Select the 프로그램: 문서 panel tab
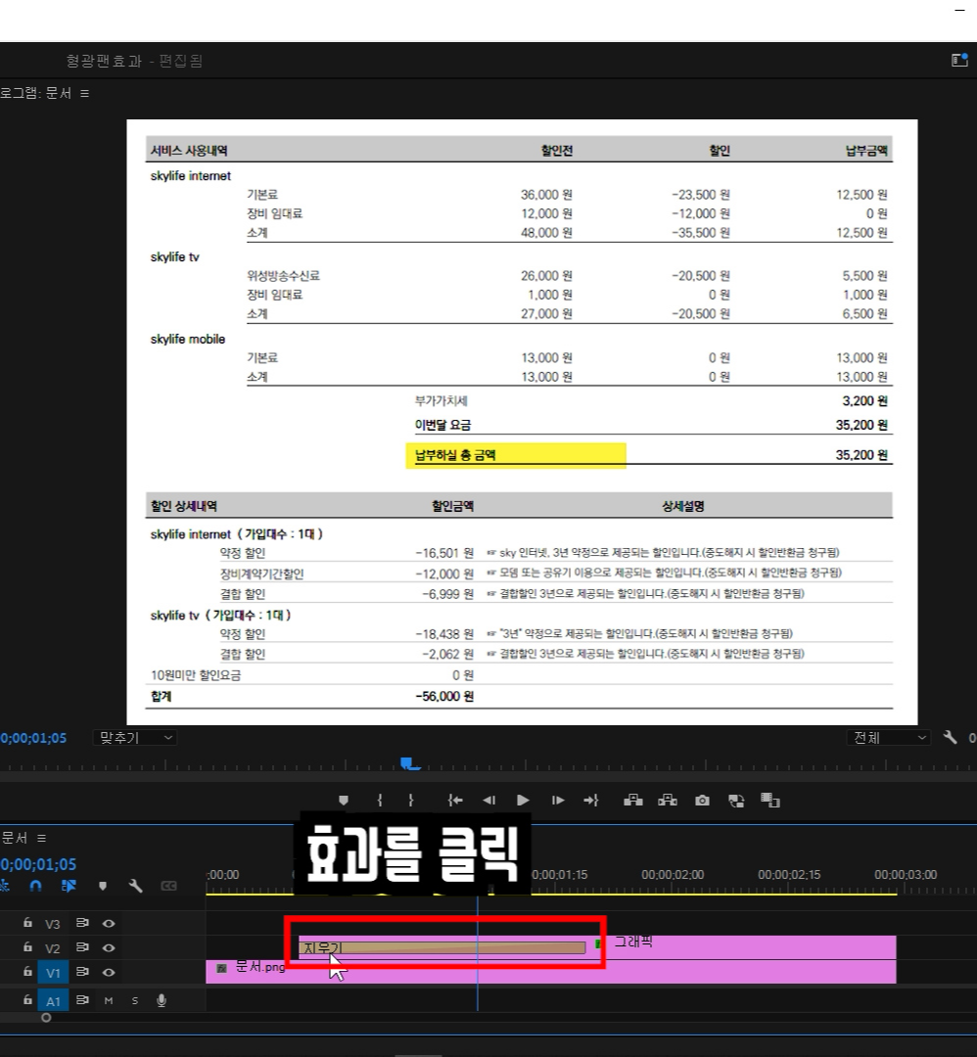This screenshot has width=977, height=1057. pyautogui.click(x=36, y=93)
